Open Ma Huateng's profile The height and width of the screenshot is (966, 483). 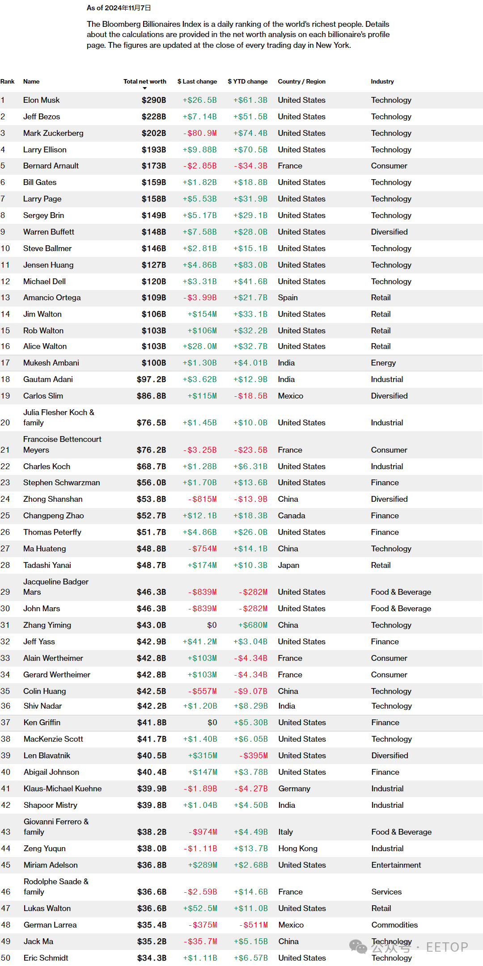(44, 549)
